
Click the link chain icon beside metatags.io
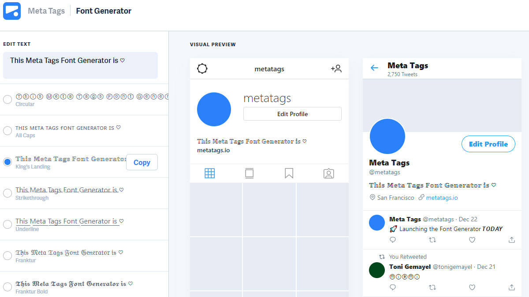point(421,198)
